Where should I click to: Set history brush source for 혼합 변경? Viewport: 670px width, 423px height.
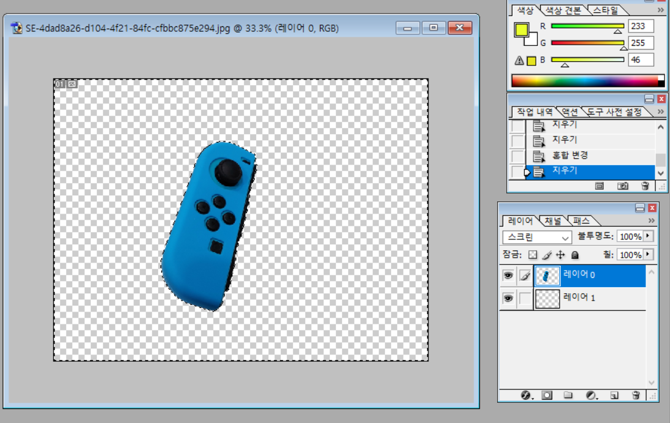pos(518,156)
